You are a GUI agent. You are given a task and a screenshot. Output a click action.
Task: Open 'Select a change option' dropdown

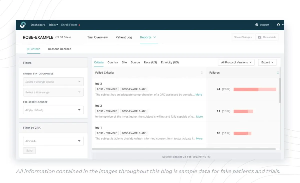pos(53,82)
